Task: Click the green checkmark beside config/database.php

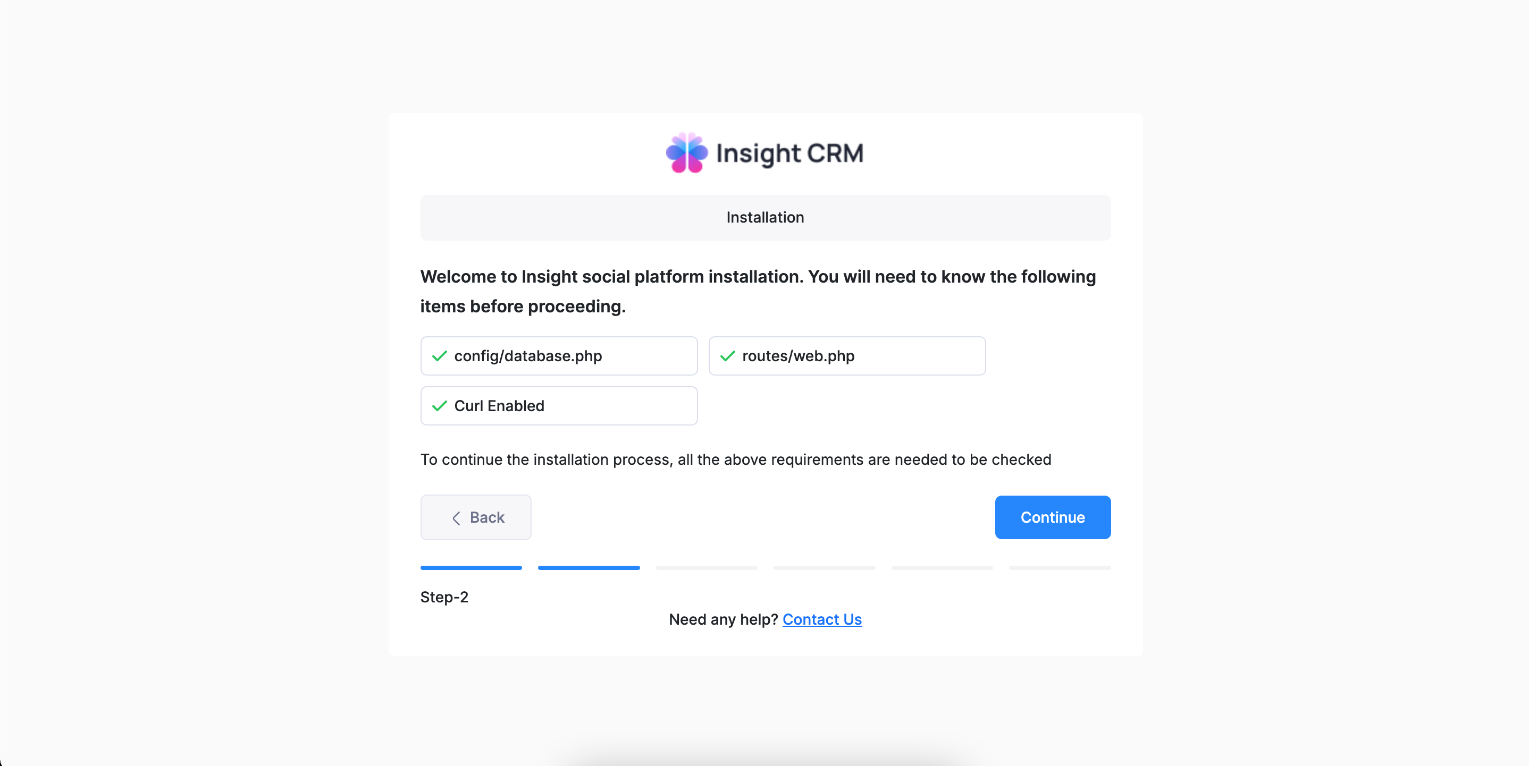Action: 439,356
